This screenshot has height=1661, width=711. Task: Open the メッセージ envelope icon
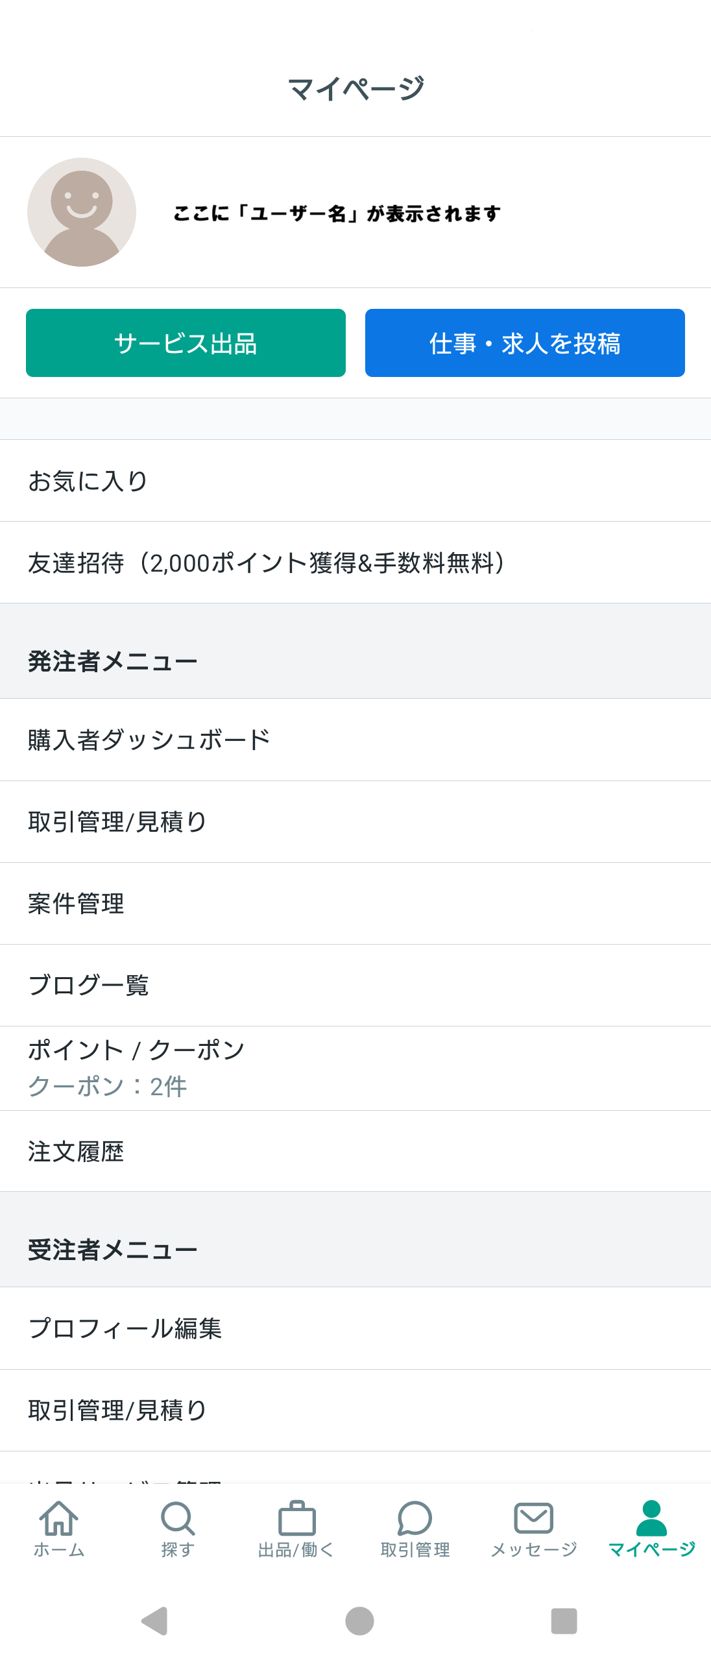tap(533, 1518)
